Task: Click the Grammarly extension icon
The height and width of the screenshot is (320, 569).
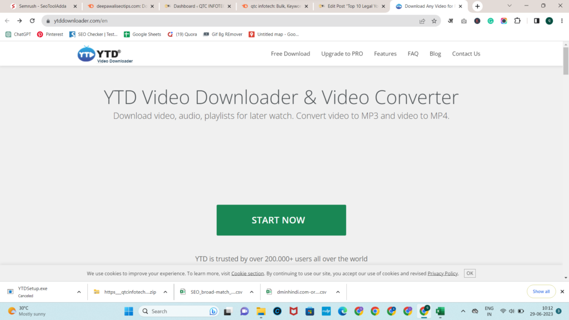Action: [491, 21]
